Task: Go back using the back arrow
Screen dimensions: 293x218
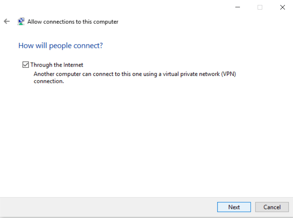Action: coord(7,21)
